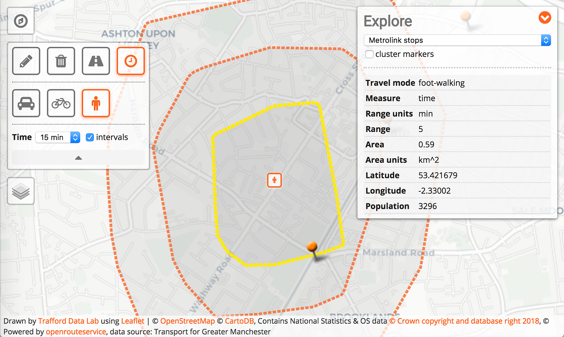Click the compass locate icon

tap(20, 20)
